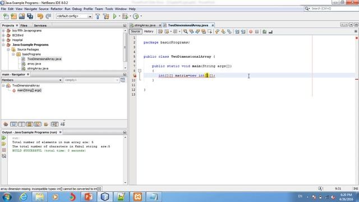Image resolution: width=359 pixels, height=202 pixels.
Task: Click the Re-run with different parameters icon
Action: [4, 144]
